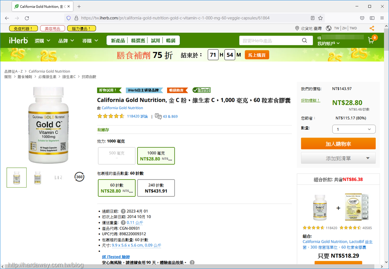This screenshot has width=389, height=269.
Task: Click the LactoBif combo product image
Action: click(x=356, y=207)
